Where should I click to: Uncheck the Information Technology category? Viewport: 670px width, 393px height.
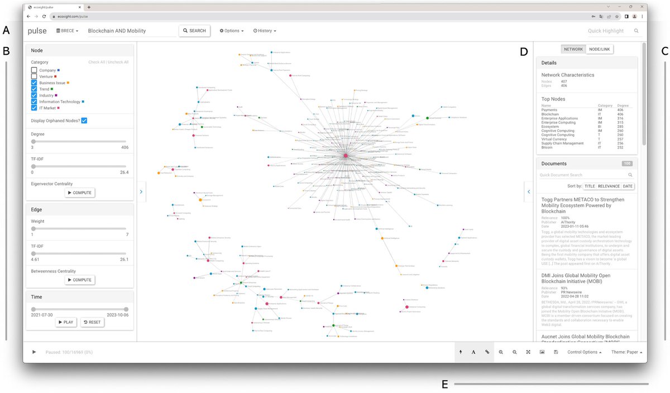(34, 102)
